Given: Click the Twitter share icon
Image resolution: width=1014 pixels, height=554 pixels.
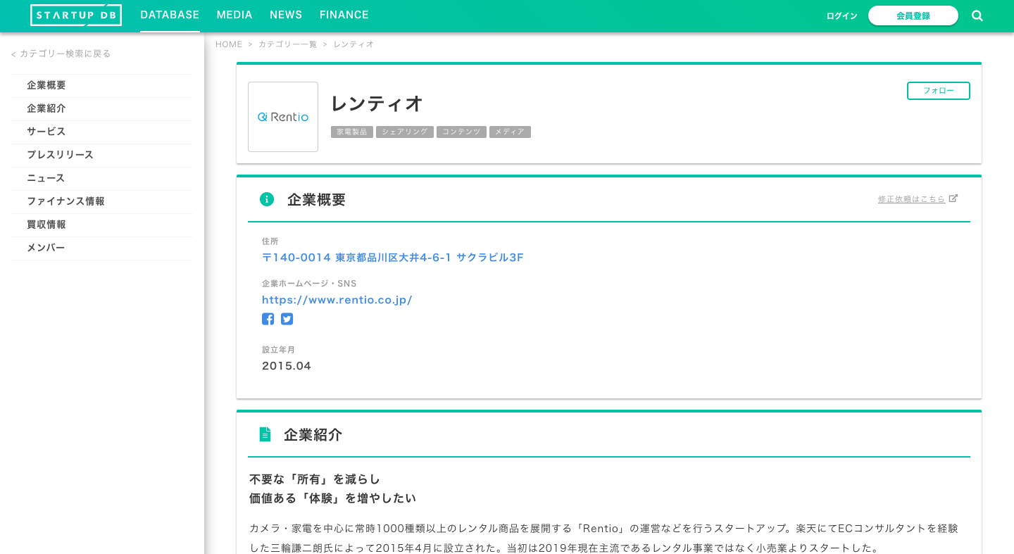Looking at the screenshot, I should click(287, 319).
